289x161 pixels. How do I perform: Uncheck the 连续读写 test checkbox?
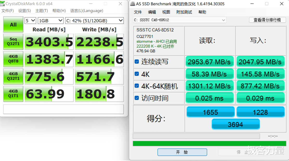(x=137, y=62)
